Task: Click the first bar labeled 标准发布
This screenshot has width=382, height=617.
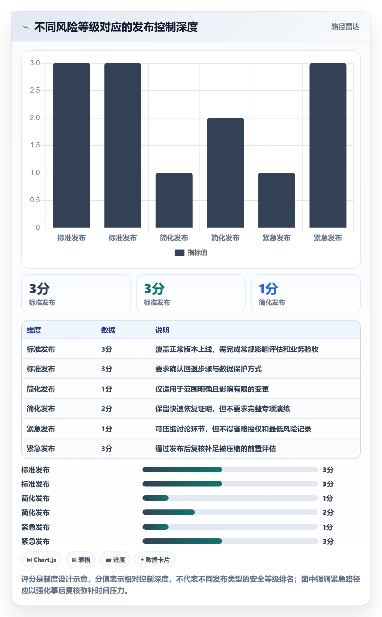Action: (x=71, y=146)
